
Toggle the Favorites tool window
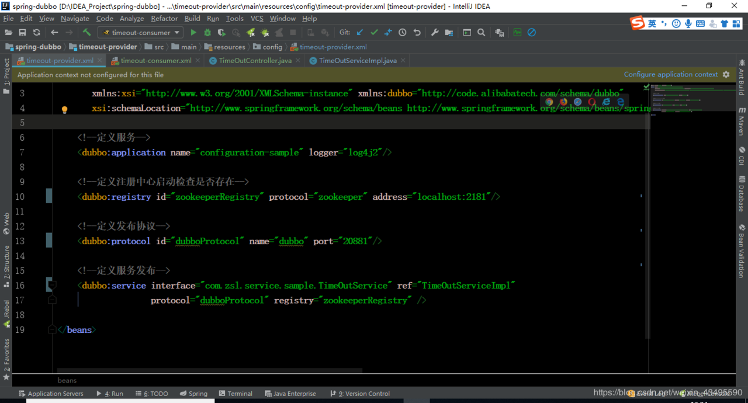[6, 360]
